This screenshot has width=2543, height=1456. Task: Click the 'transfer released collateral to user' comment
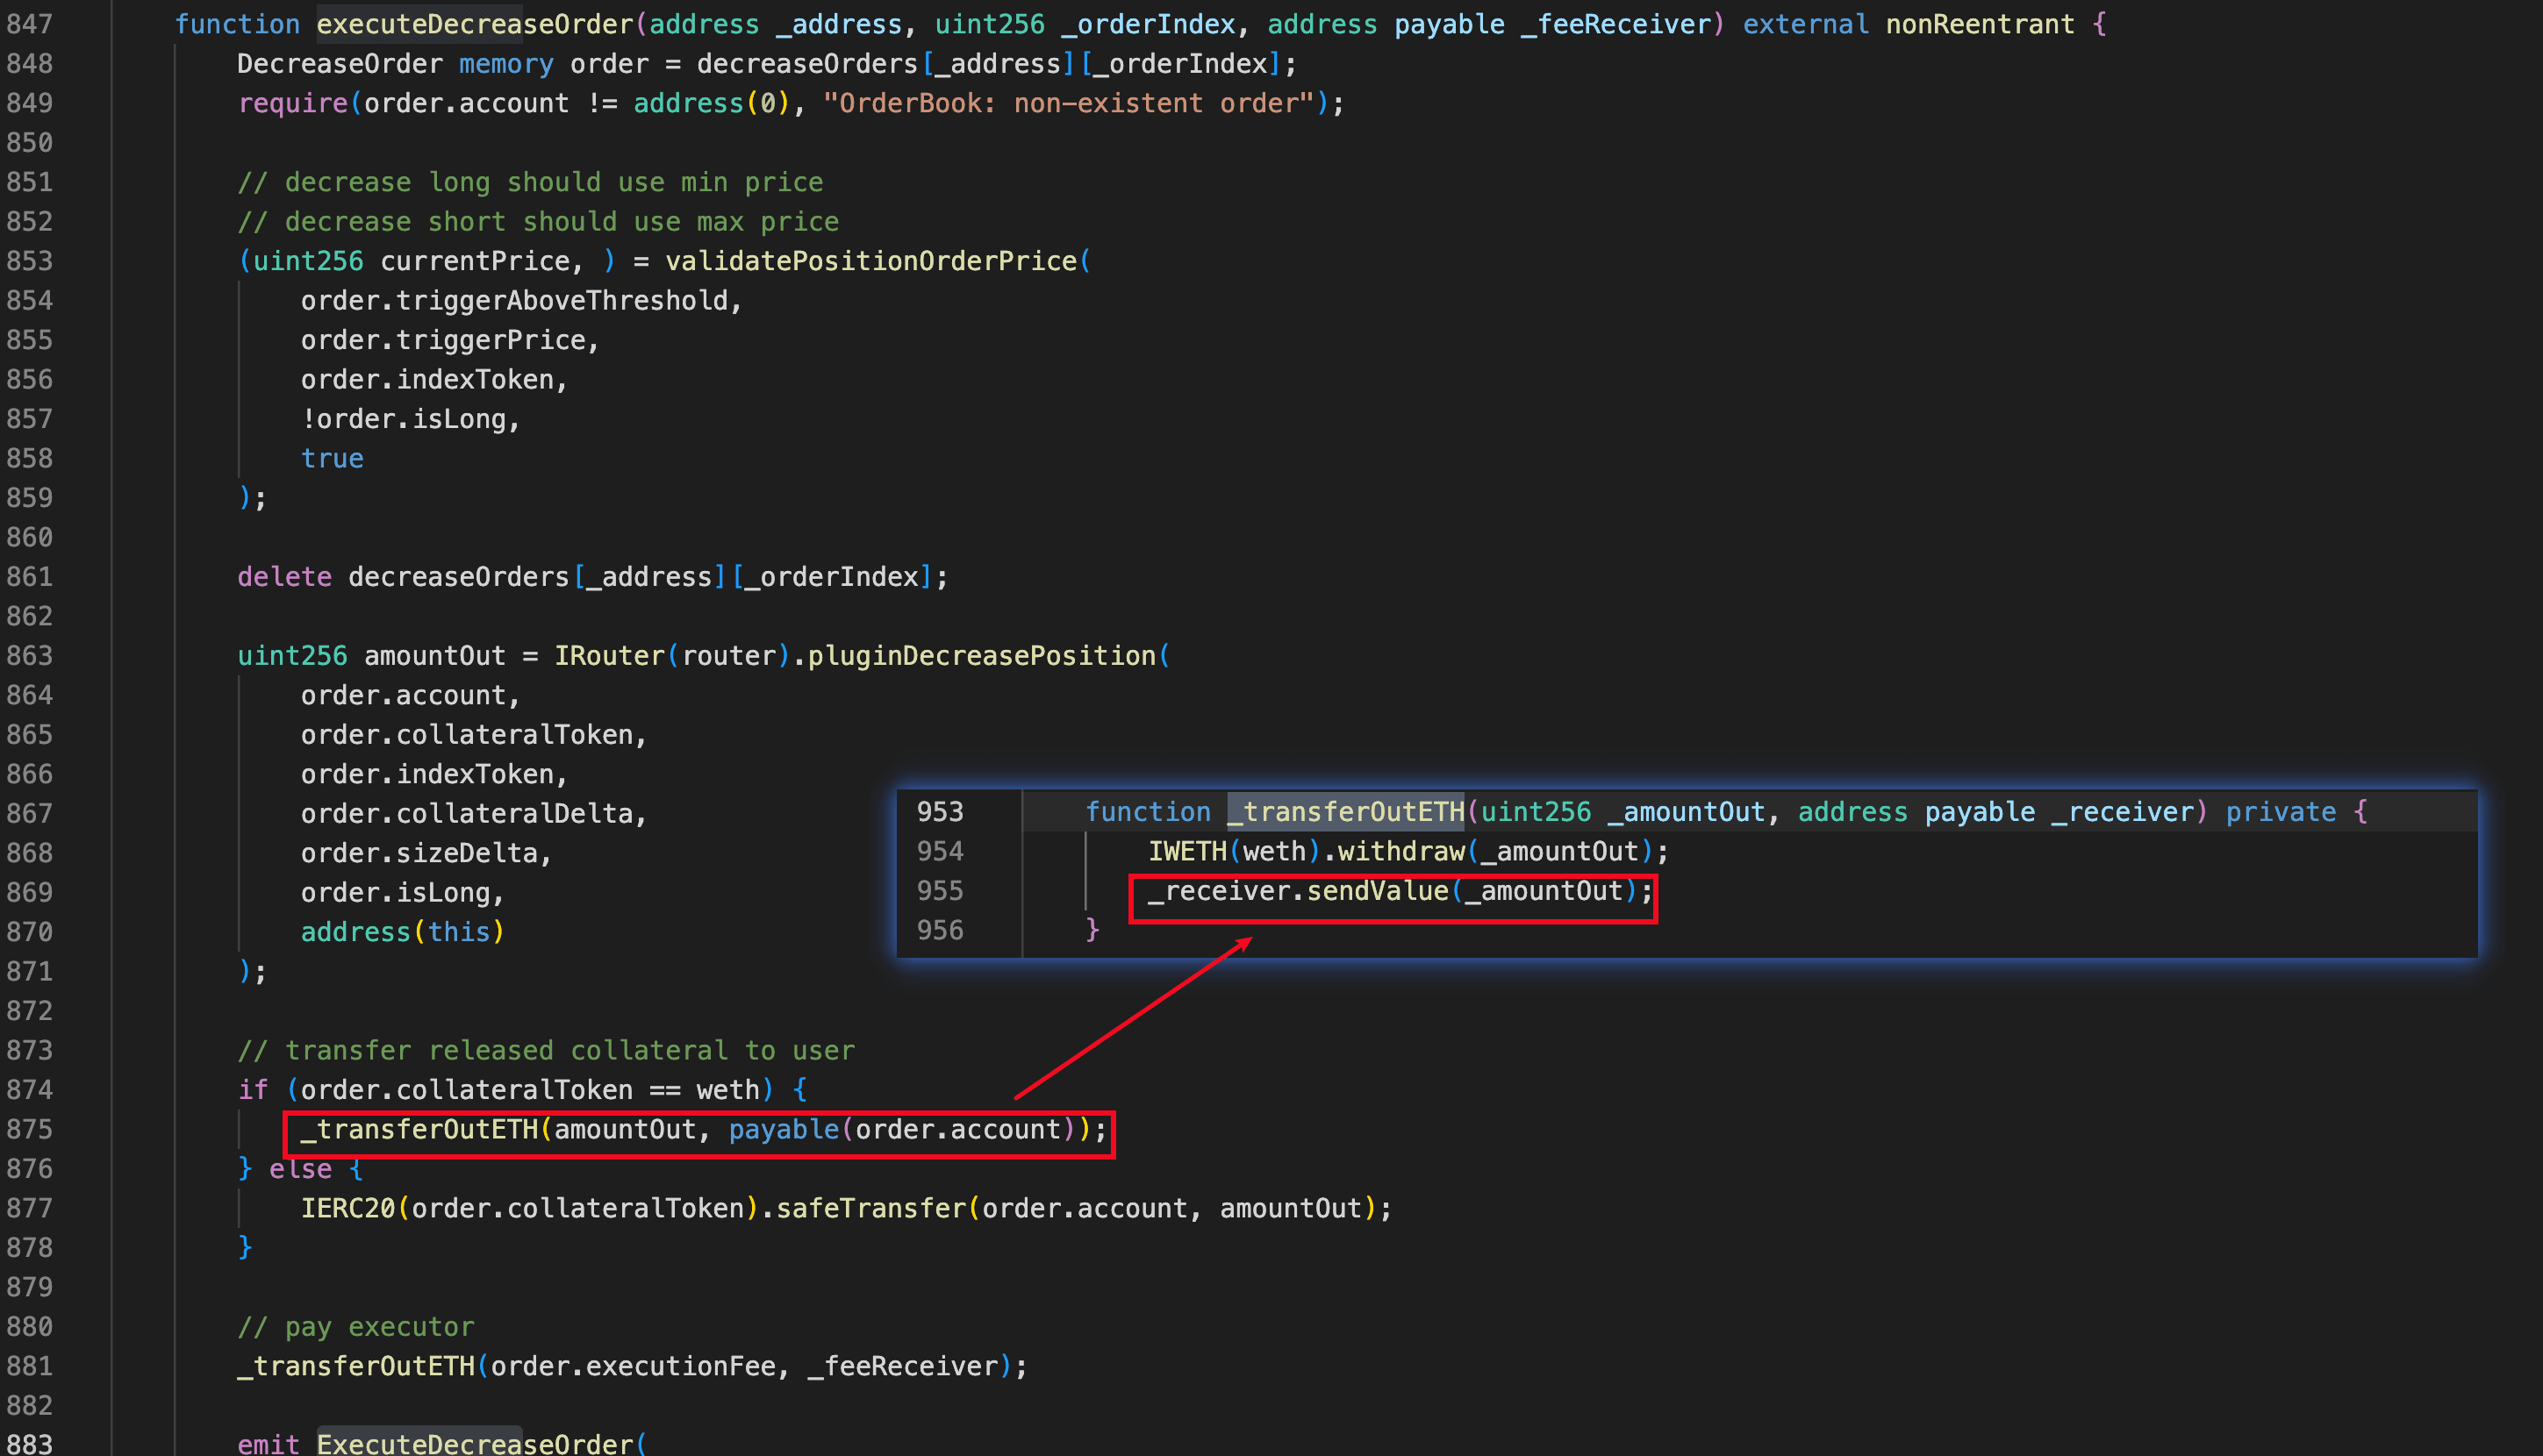(x=546, y=1051)
